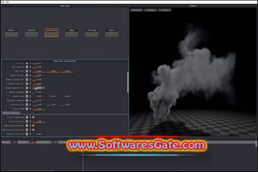
Task: Click the first square icon beside Tricubic intensity
Action: (27, 121)
